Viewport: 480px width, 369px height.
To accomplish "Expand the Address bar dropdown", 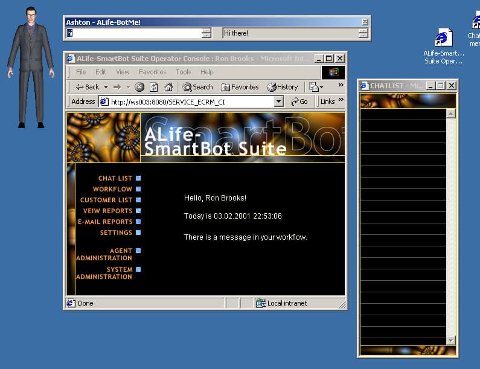I will coord(278,101).
